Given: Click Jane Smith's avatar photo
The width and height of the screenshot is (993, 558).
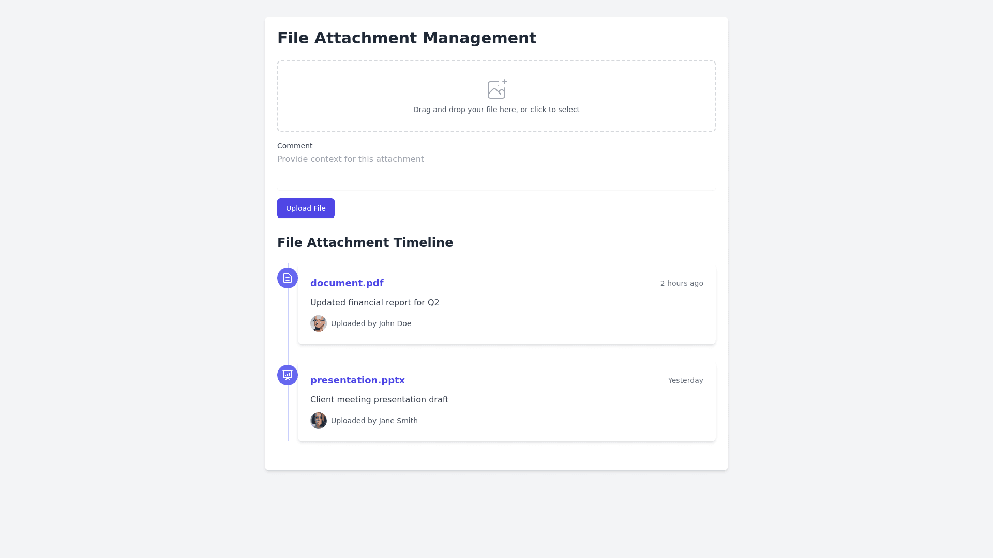Looking at the screenshot, I should pos(319,421).
